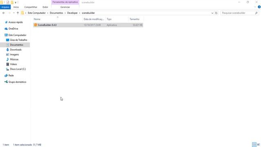The image size is (261, 147).
Task: Click Este Computador in the address path
Action: (37, 13)
